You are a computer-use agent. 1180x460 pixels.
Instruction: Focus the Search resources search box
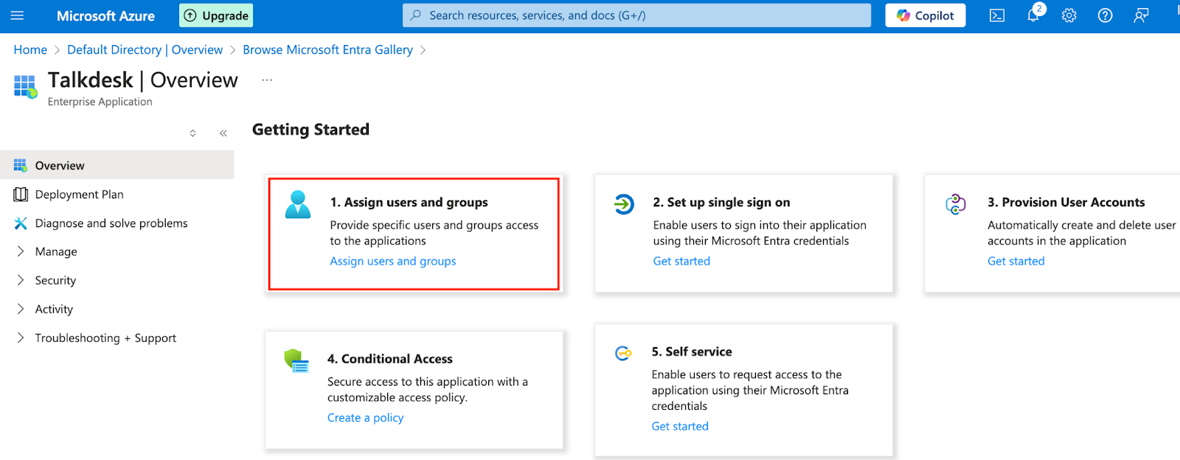point(636,15)
